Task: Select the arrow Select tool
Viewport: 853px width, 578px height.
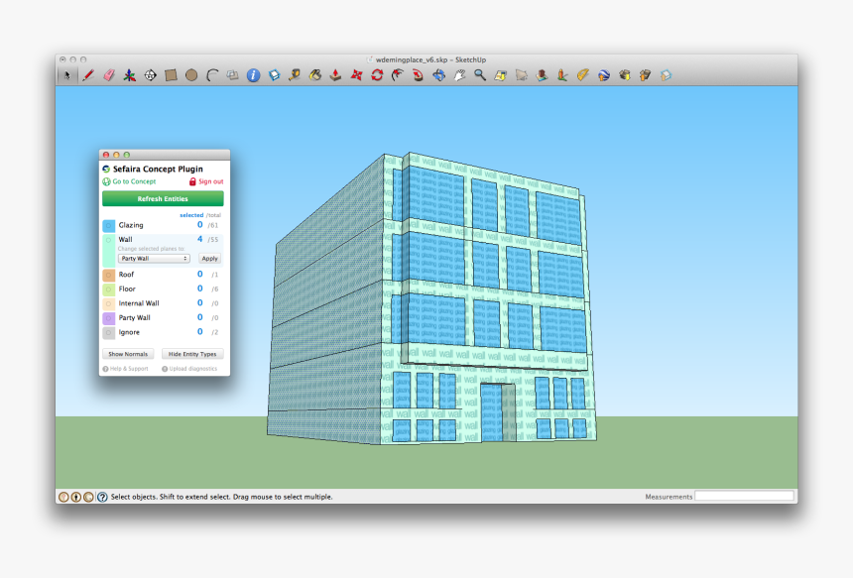Action: coord(68,74)
